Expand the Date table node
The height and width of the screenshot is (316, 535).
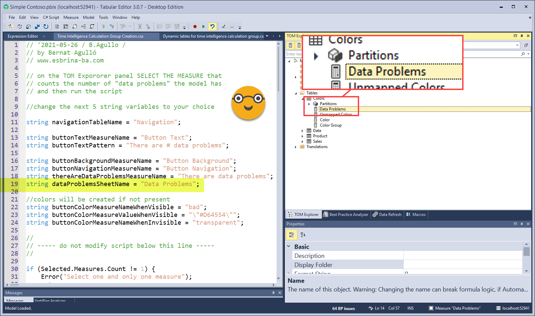click(x=302, y=131)
